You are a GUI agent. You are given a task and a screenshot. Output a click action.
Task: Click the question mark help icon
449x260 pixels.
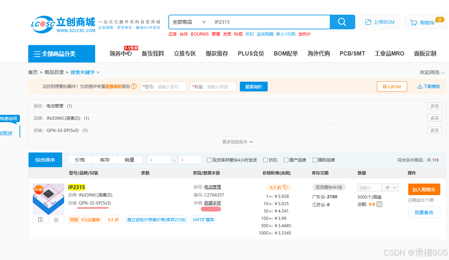tap(134, 87)
